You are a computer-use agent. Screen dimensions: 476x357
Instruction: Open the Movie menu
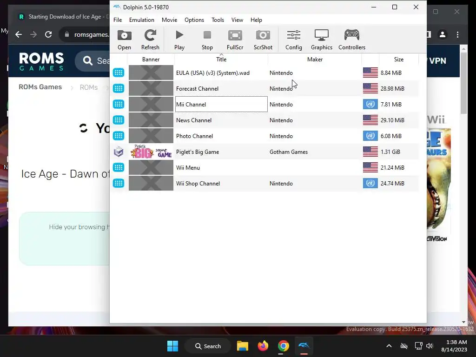click(x=169, y=20)
